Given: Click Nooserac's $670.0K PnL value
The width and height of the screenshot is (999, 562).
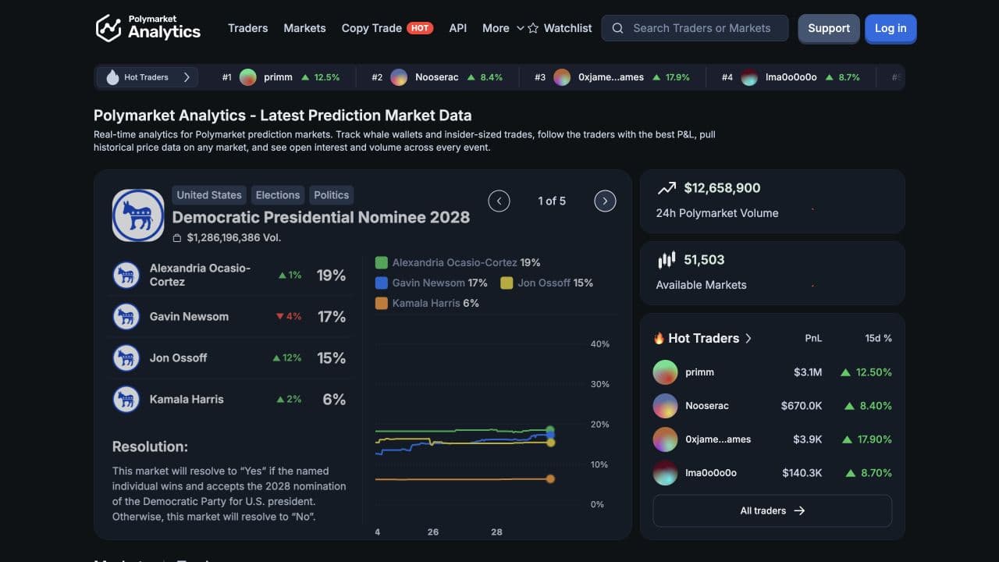Looking at the screenshot, I should [802, 406].
